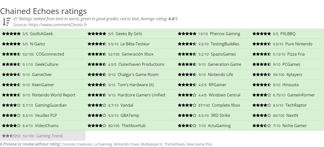The width and height of the screenshot is (324, 147).
Task: Click the New Game Plus unrated review
Action: (200, 144)
